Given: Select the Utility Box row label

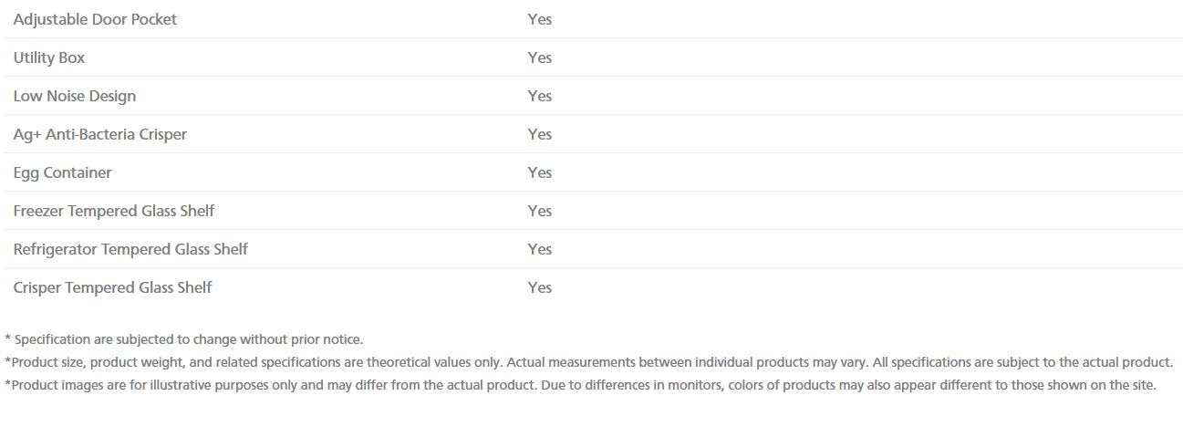Looking at the screenshot, I should coord(49,57).
